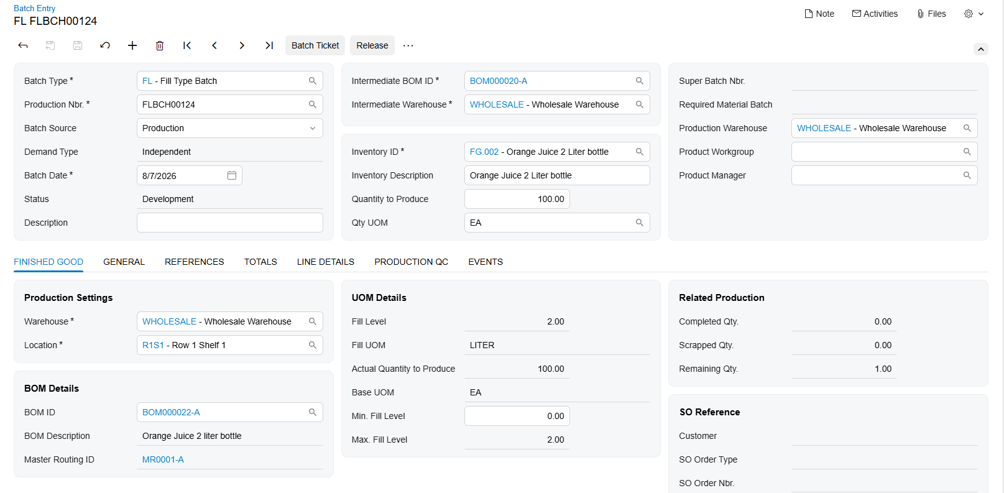Click the Save disk icon
Image resolution: width=1004 pixels, height=493 pixels.
click(x=78, y=45)
